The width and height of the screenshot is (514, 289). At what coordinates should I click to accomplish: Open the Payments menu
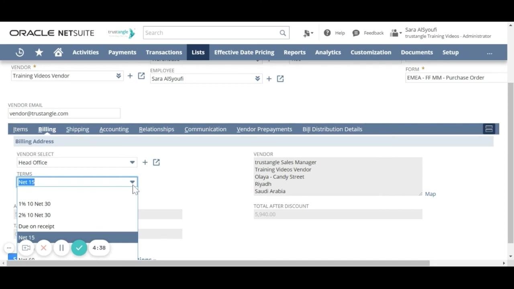coord(122,52)
